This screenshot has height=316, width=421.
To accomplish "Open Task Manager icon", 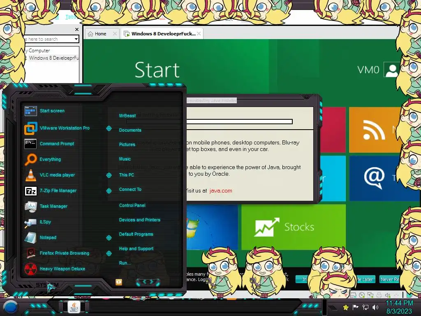I will tap(30, 207).
